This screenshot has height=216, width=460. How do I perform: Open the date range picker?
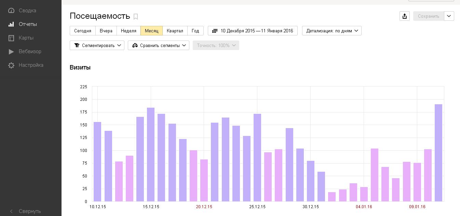click(x=253, y=31)
